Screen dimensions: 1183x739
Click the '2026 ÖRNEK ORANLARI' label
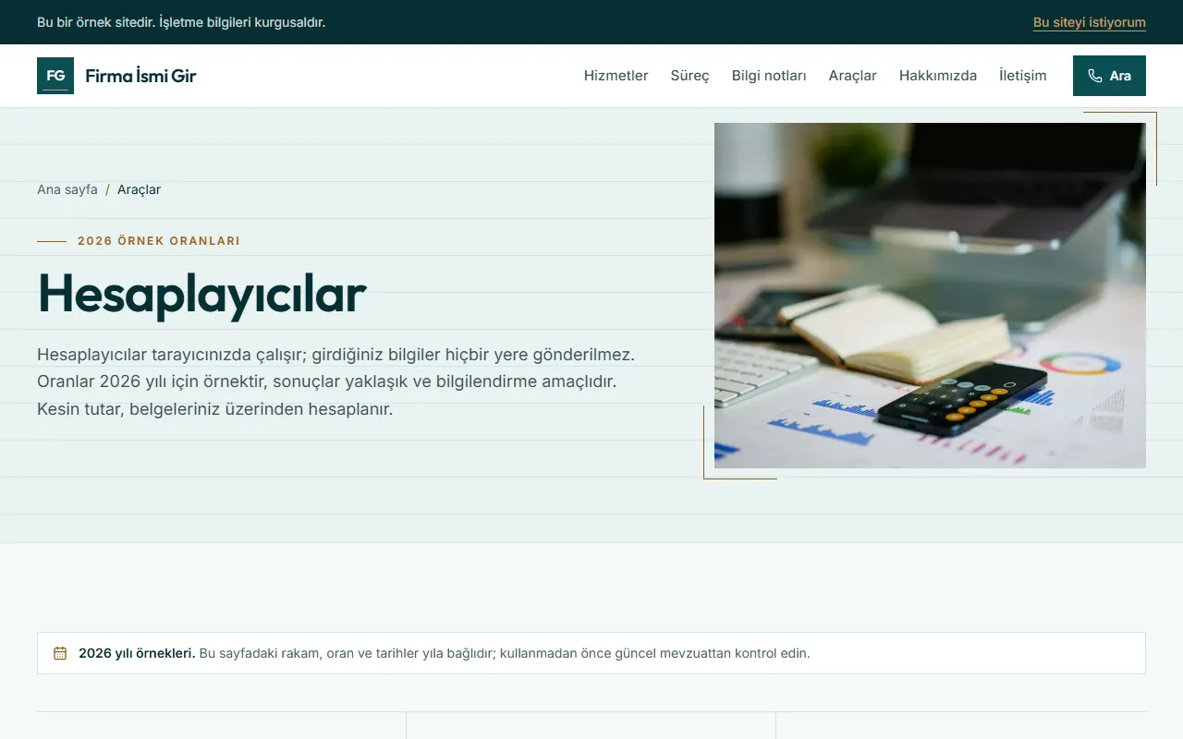(159, 241)
